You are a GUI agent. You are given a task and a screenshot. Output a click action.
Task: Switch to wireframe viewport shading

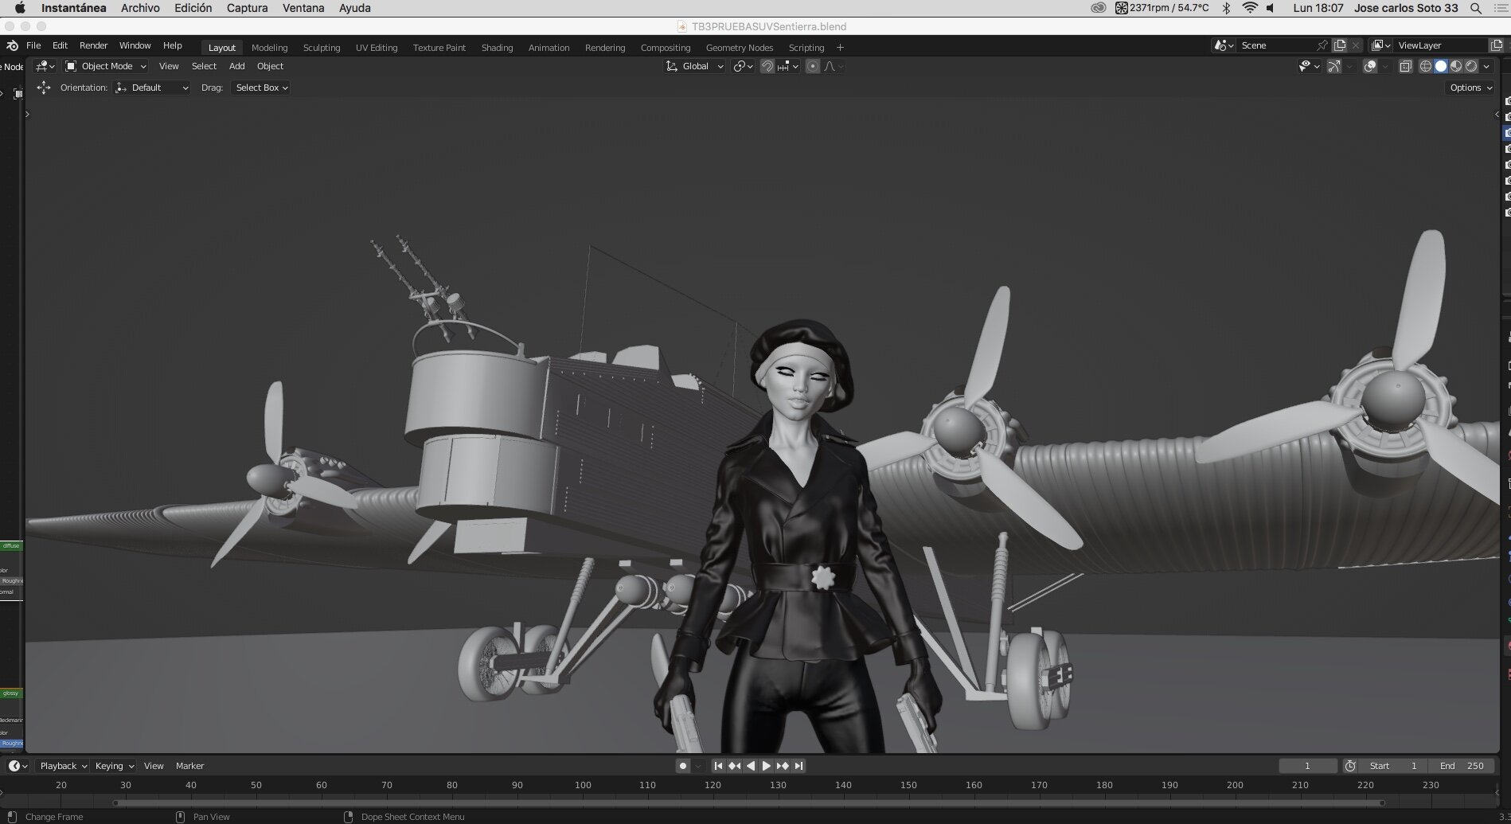[1425, 66]
